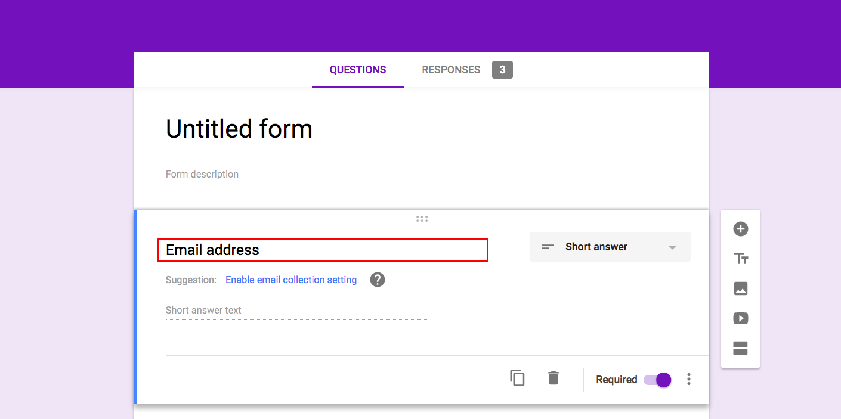This screenshot has width=841, height=419.
Task: Open more options three-dot menu
Action: pyautogui.click(x=689, y=379)
